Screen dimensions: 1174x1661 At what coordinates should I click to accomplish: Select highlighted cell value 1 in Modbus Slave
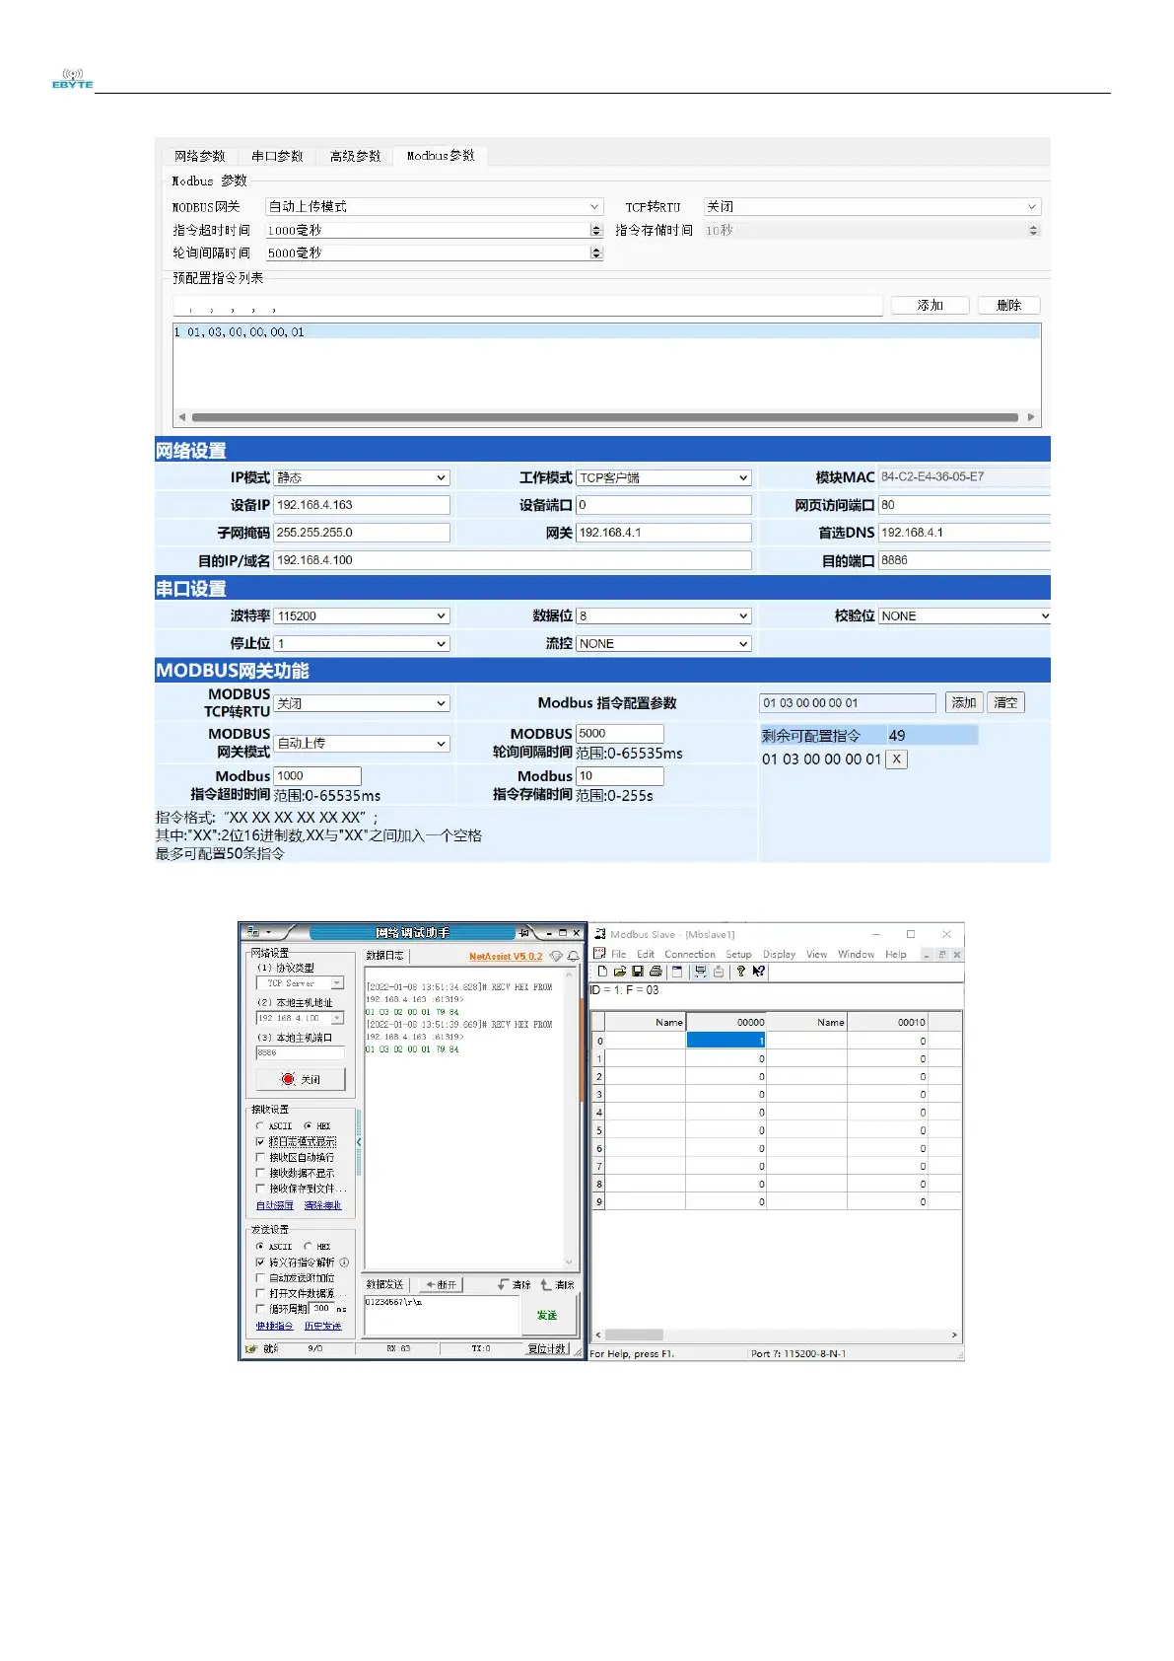point(725,1041)
